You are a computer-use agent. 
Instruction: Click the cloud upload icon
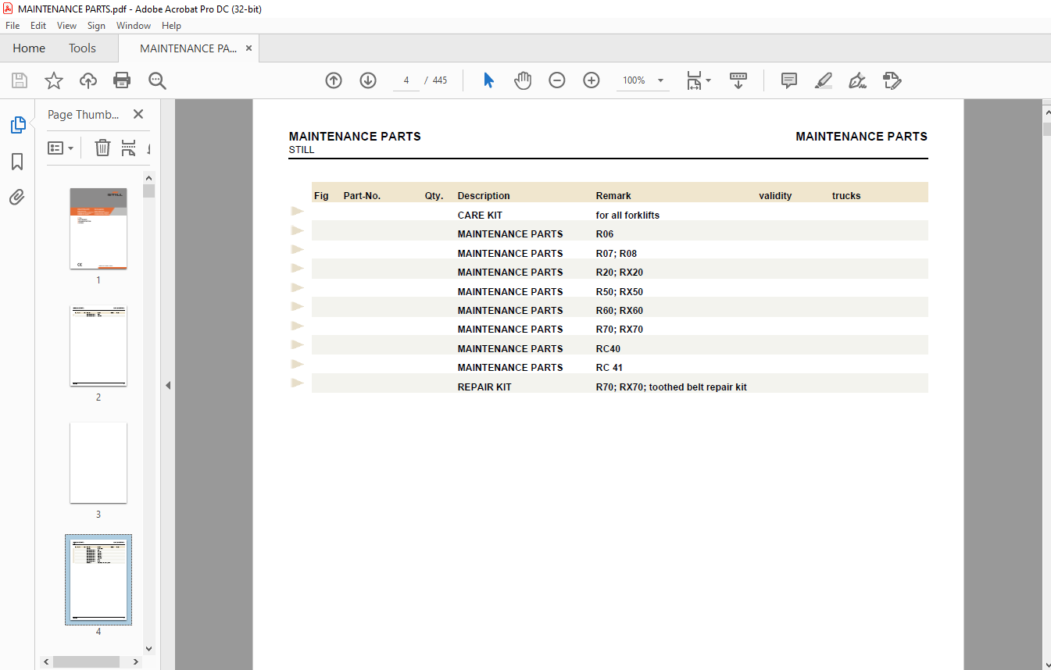pyautogui.click(x=88, y=80)
